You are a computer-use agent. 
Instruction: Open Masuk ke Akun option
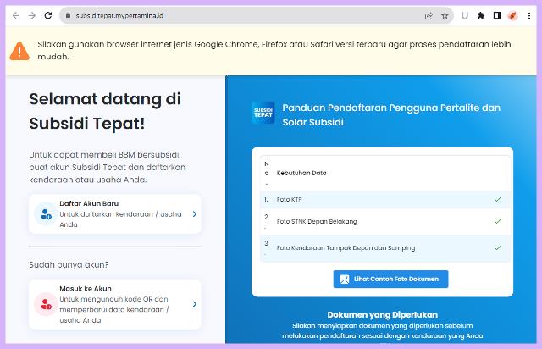(x=115, y=304)
